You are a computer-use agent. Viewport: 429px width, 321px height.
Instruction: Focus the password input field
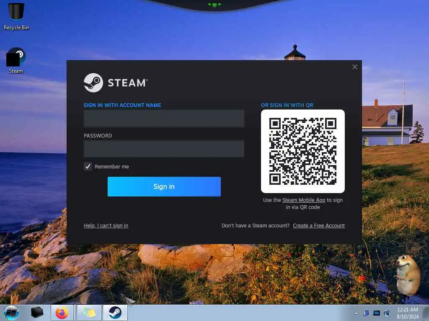click(x=164, y=149)
